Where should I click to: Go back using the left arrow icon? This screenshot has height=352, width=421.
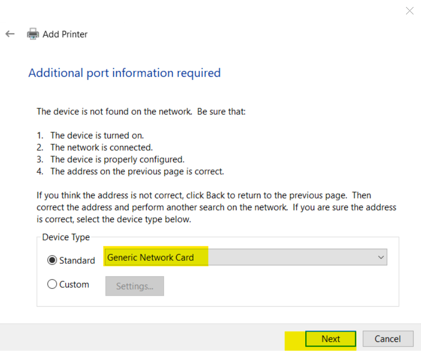(10, 34)
